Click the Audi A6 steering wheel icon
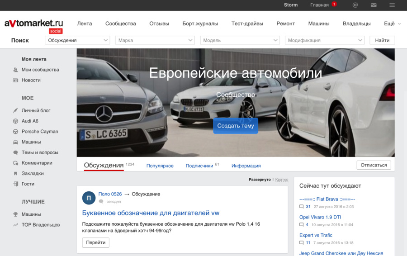The height and width of the screenshot is (256, 407). click(x=15, y=121)
